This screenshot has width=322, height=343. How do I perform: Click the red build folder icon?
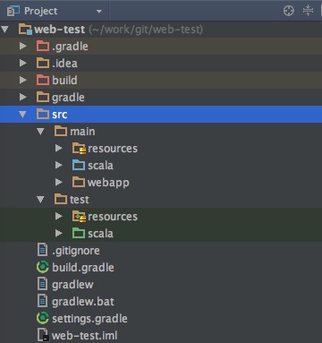click(43, 80)
